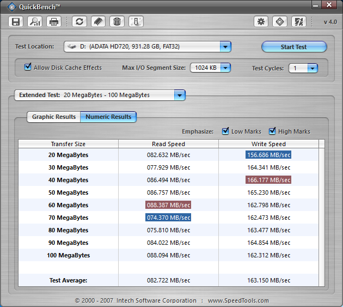Open the Test Location drive dropdown
This screenshot has height=307, width=343.
(x=225, y=47)
